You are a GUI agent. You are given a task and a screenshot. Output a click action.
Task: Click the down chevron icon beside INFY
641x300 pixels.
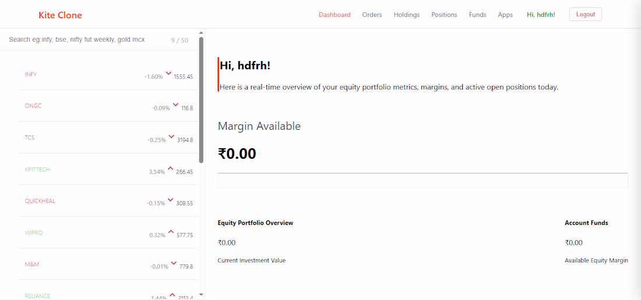tap(168, 74)
